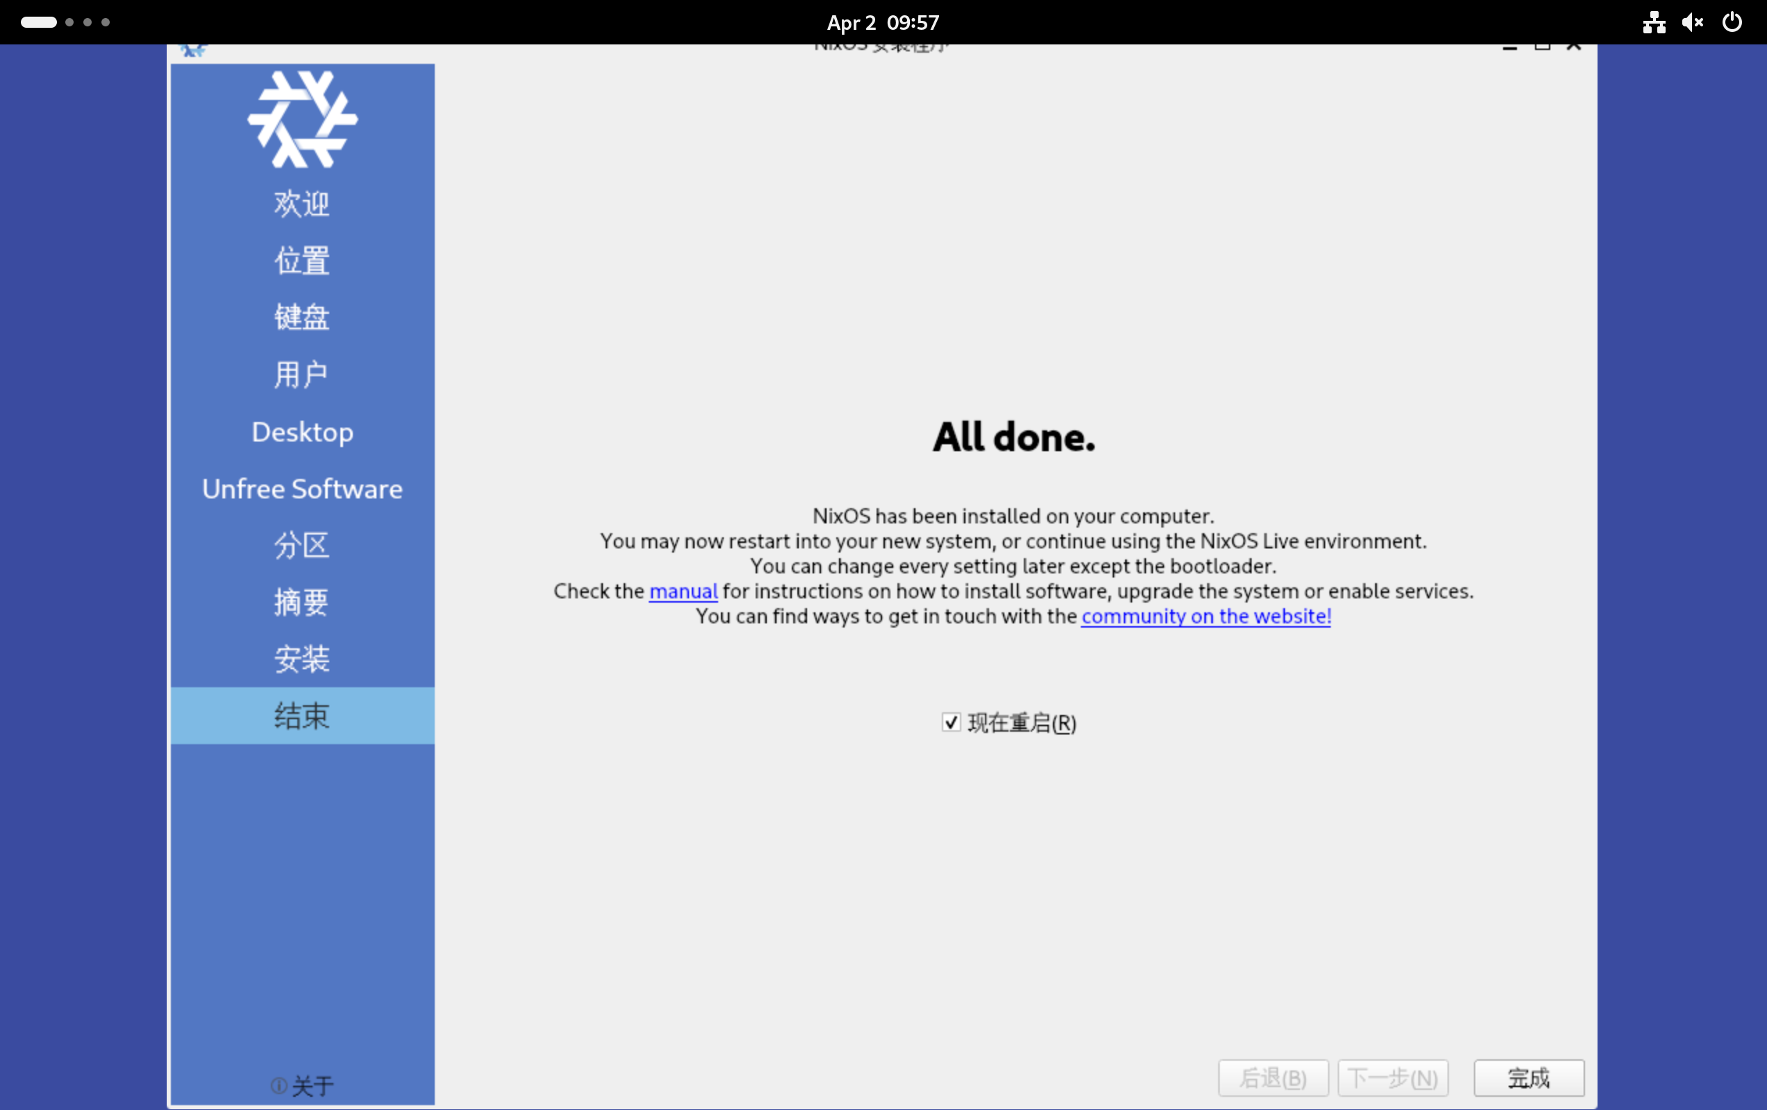Close the installer window
1767x1110 pixels.
[1573, 47]
